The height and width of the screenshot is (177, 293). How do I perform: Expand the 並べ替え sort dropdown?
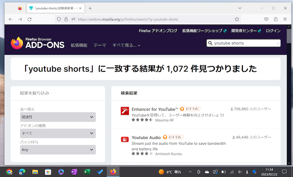click(x=58, y=117)
